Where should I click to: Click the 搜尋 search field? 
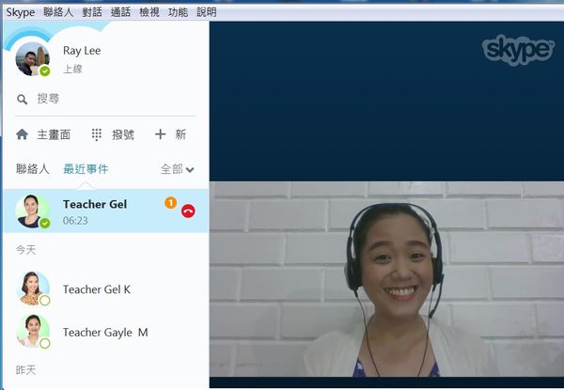point(103,98)
